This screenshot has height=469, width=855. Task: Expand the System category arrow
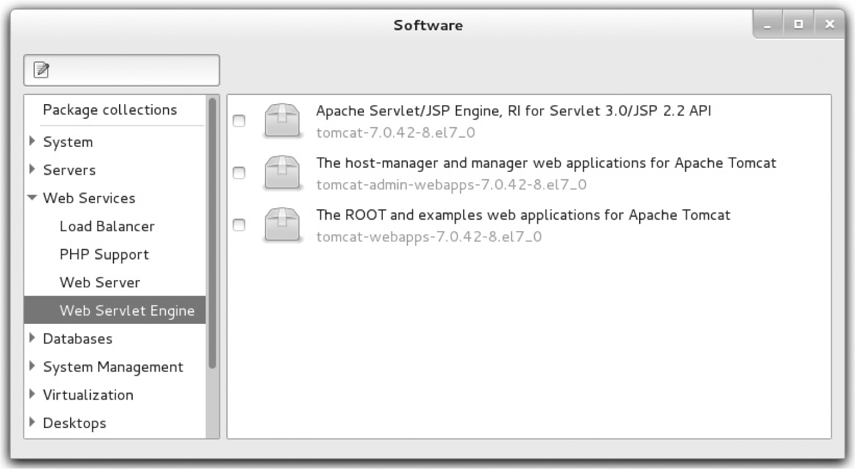click(x=32, y=141)
